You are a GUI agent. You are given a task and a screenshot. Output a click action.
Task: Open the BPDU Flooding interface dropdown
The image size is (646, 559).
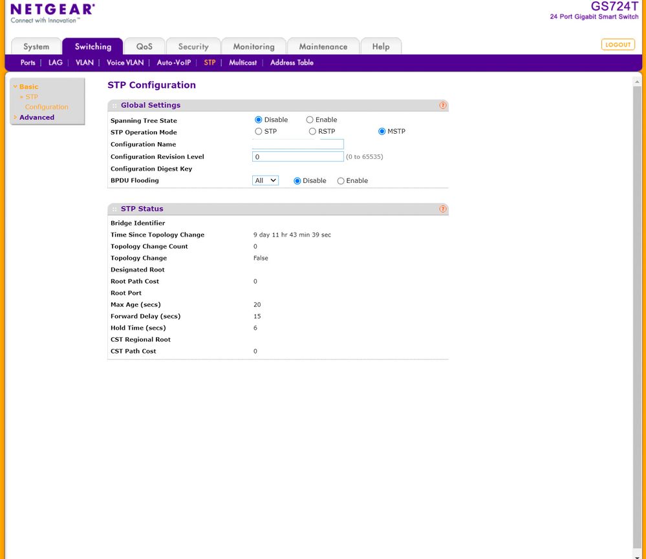tap(265, 180)
